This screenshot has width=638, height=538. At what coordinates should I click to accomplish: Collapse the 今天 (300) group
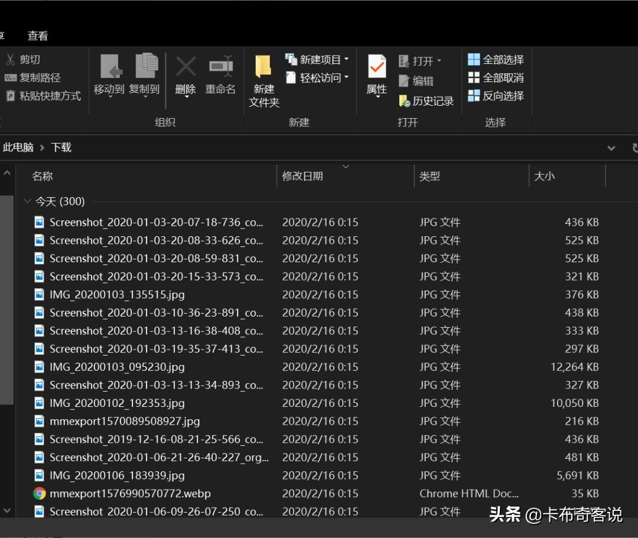click(27, 201)
